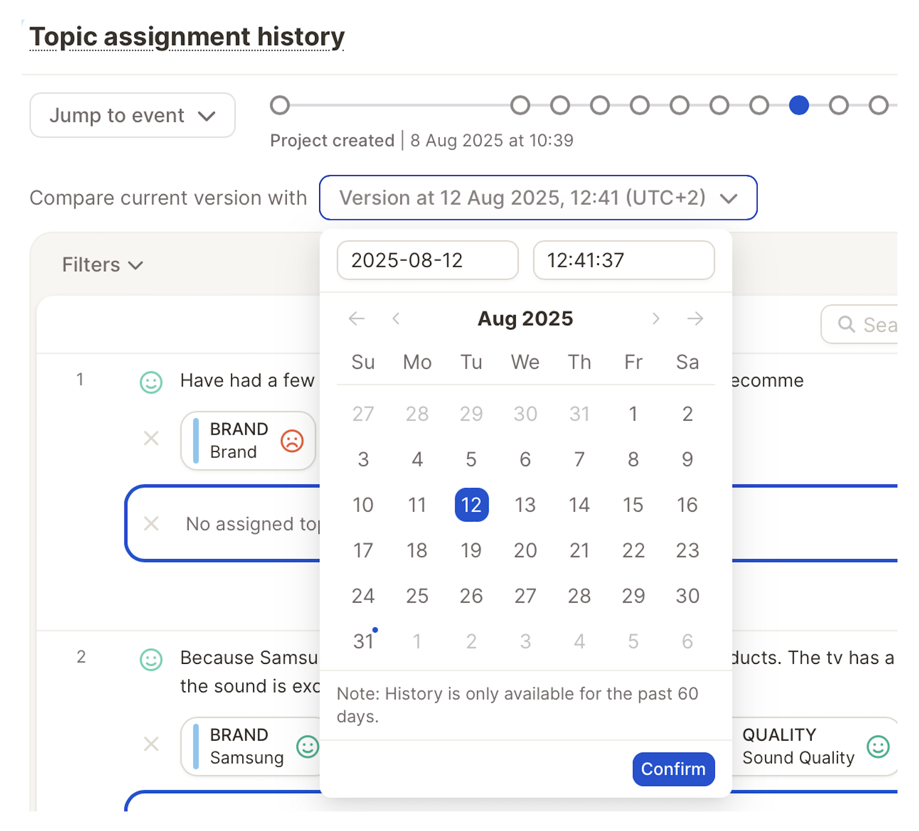Click the positive sentiment face on row 1
This screenshot has width=919, height=831.
[151, 382]
